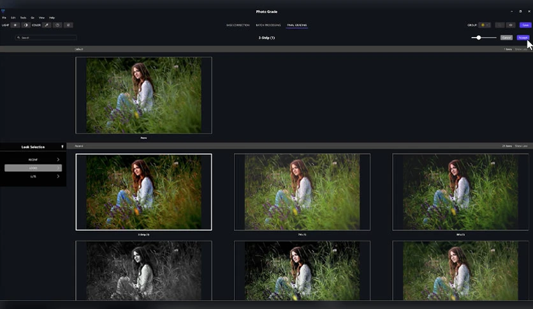Viewport: 533px width, 309px height.
Task: Switch to the Base Correction tab
Action: point(238,25)
